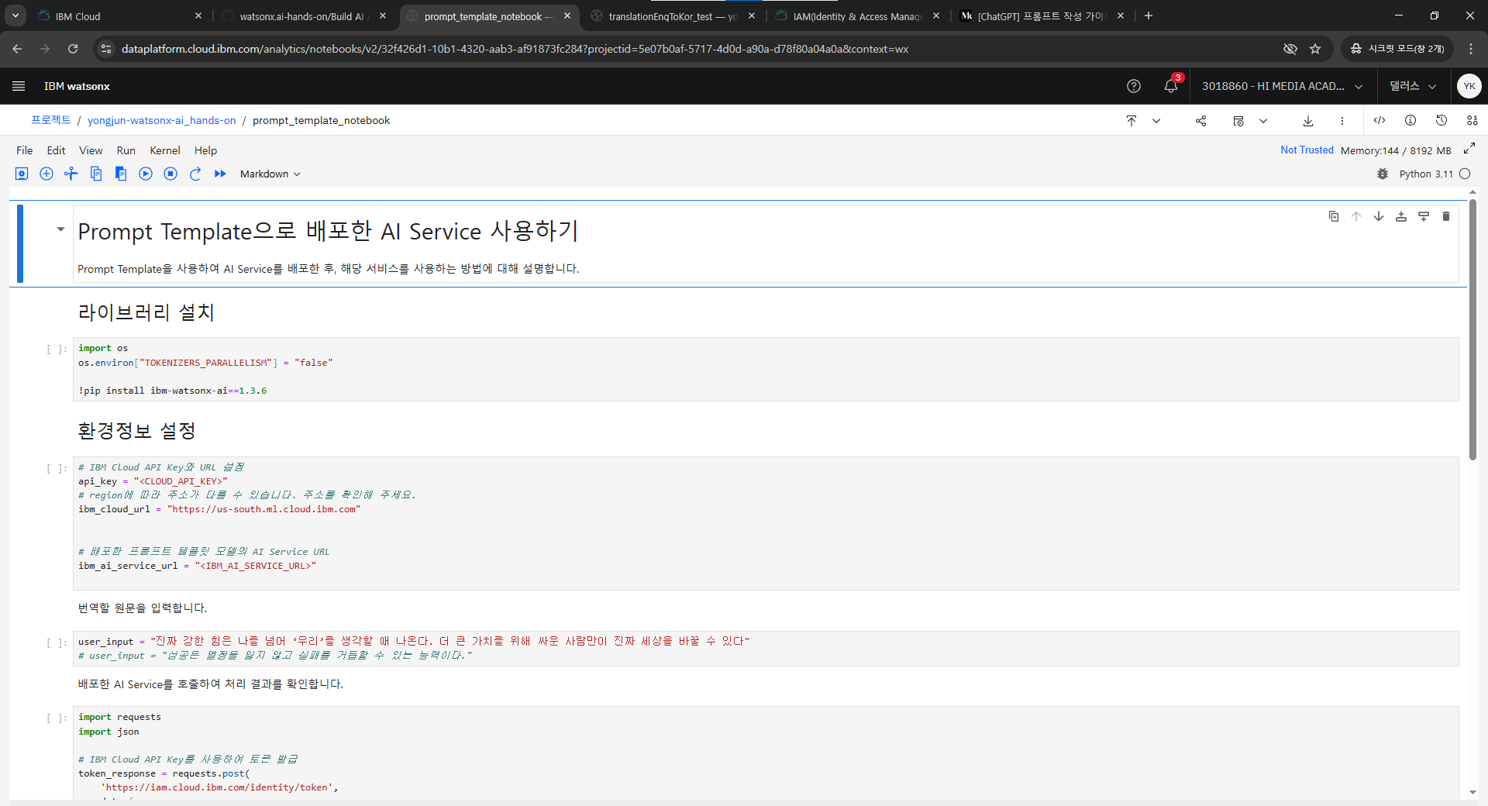Click into the pip install code cell
This screenshot has width=1488, height=806.
pyautogui.click(x=766, y=369)
